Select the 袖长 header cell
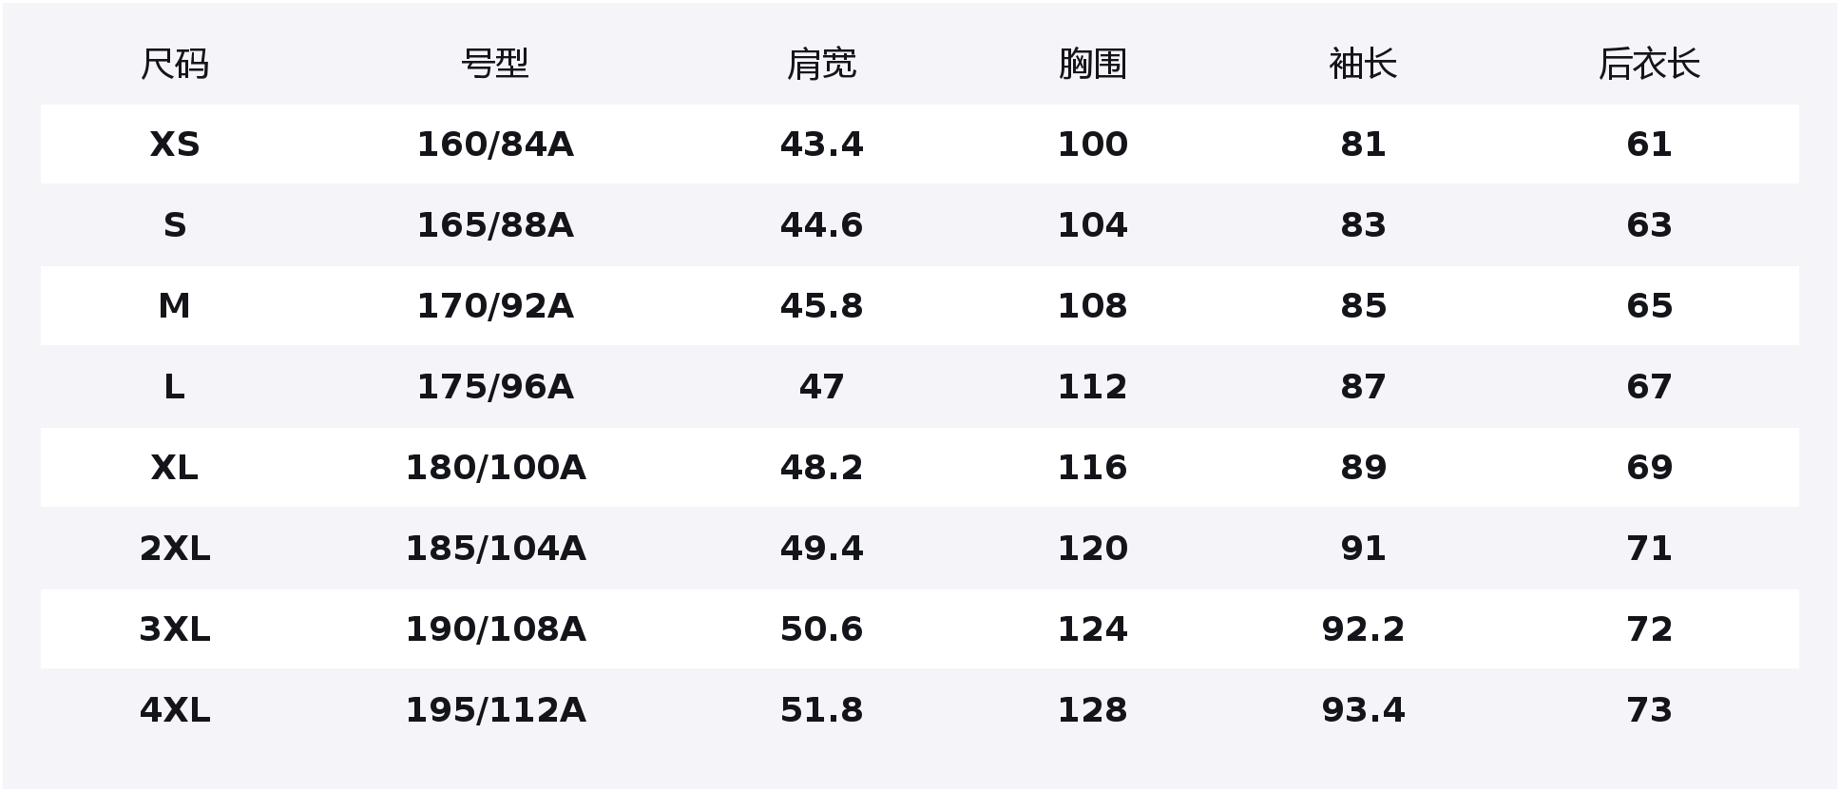Viewport: 1840px width, 792px height. click(1363, 64)
